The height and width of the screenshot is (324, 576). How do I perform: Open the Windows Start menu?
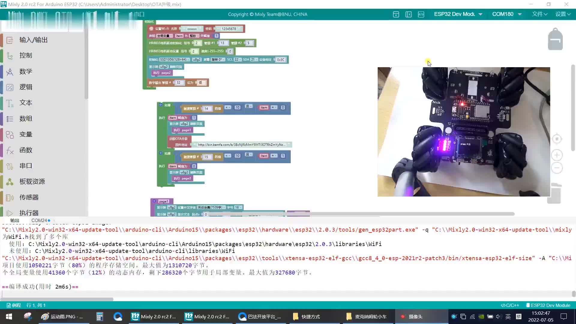pyautogui.click(x=9, y=316)
